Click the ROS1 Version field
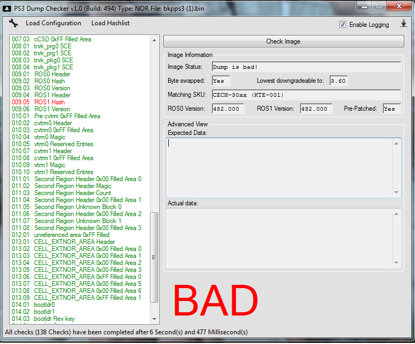The height and width of the screenshot is (344, 415). point(316,109)
